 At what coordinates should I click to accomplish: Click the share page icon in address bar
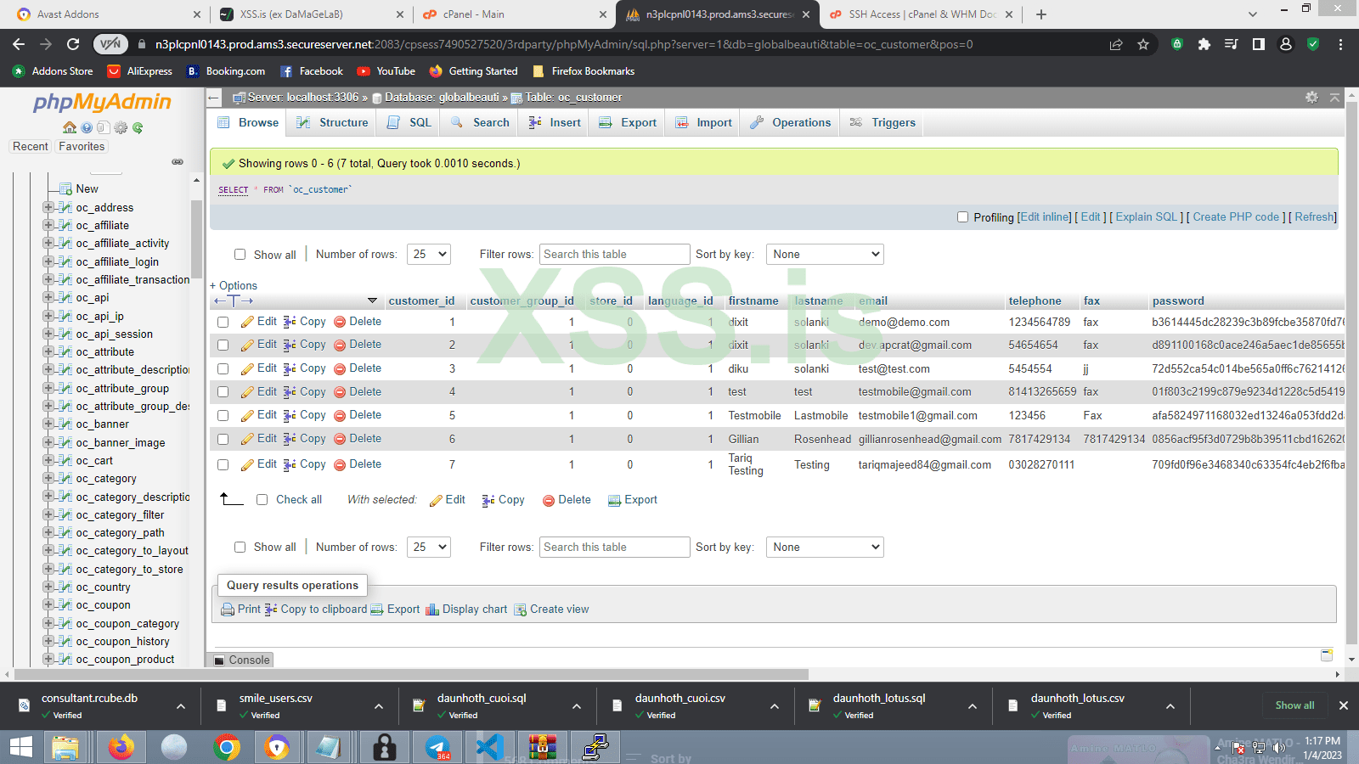click(x=1116, y=44)
